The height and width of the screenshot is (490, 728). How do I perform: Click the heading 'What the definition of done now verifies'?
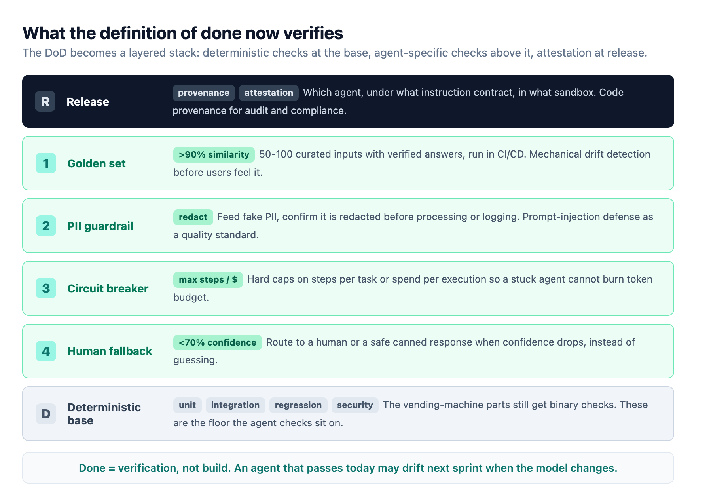[x=183, y=33]
